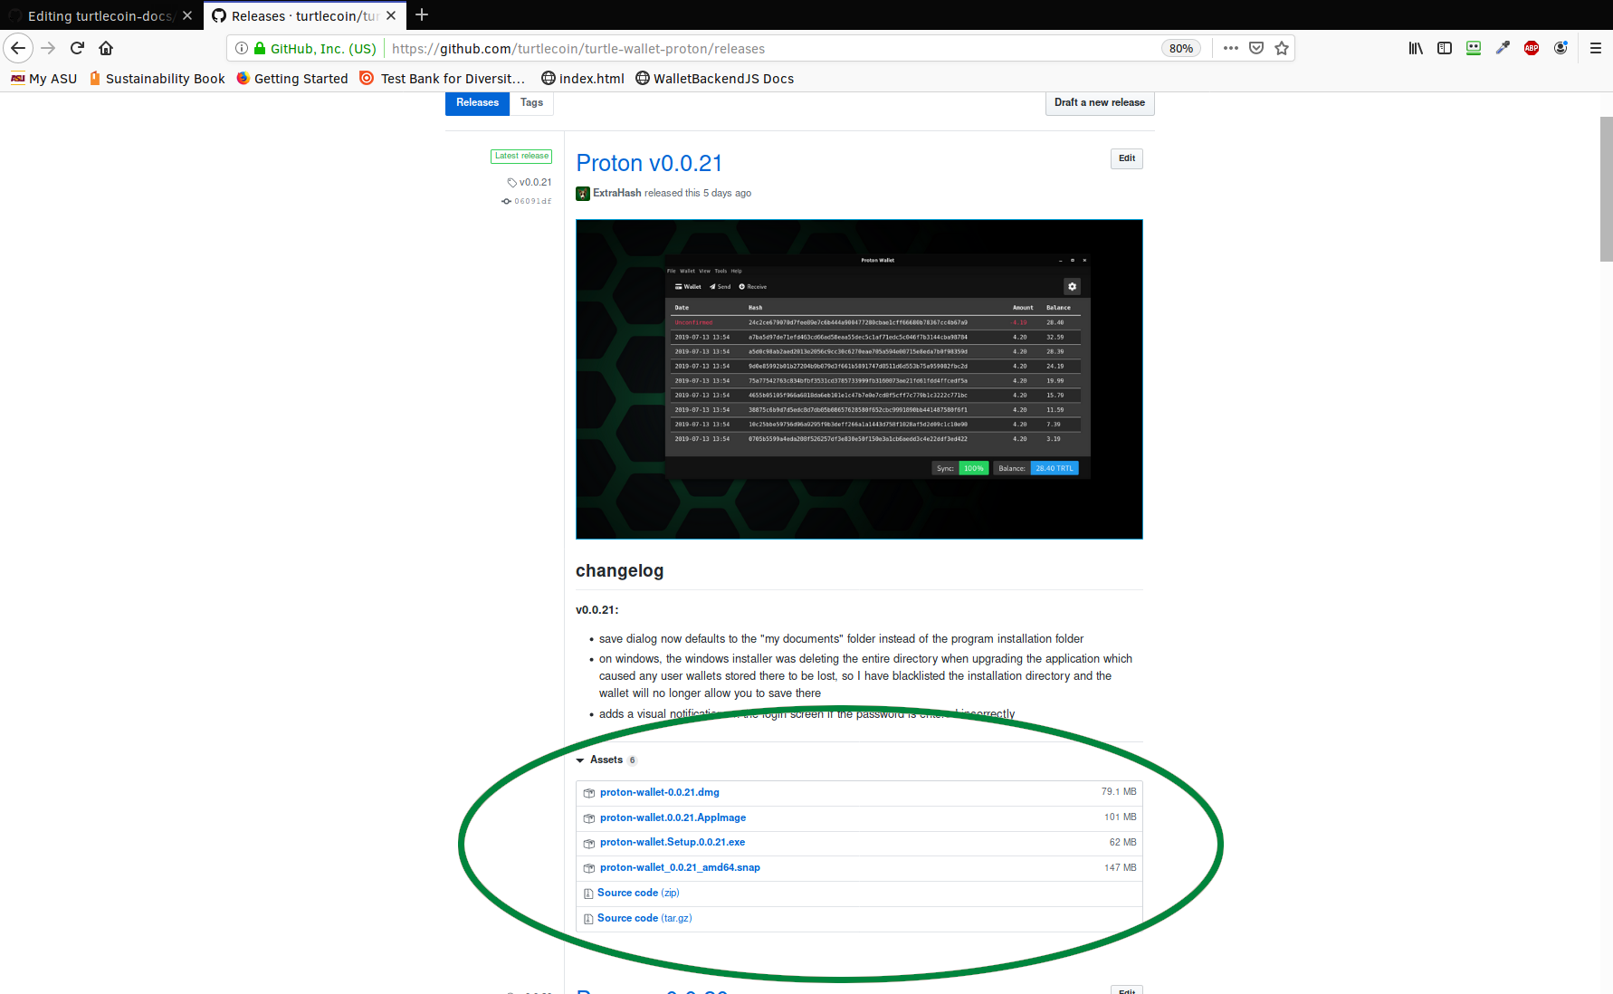Image resolution: width=1613 pixels, height=994 pixels.
Task: Save page to Pocket icon
Action: 1256,48
